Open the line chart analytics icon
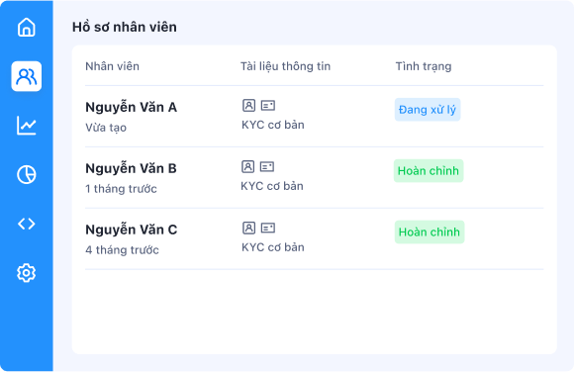 [27, 126]
